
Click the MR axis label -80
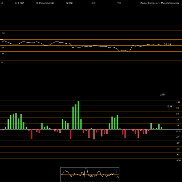click(x=178, y=155)
